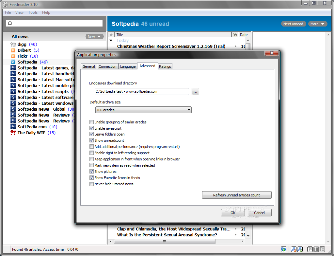Viewport: 334px width, 256px height.
Task: Open the Tools menu
Action: pos(33,12)
